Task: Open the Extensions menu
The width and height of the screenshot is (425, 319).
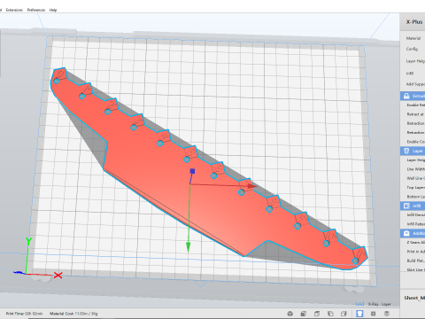Action: point(14,10)
